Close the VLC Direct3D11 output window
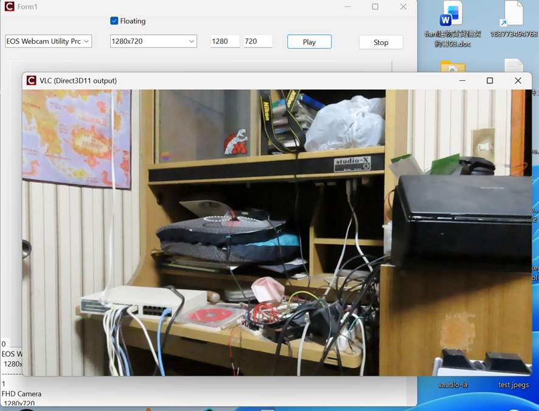The image size is (539, 411). tap(518, 80)
